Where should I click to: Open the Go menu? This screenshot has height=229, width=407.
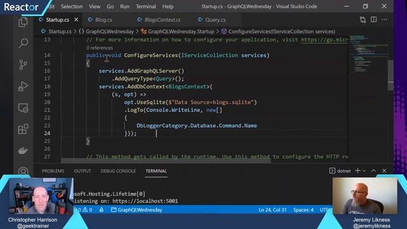110,6
